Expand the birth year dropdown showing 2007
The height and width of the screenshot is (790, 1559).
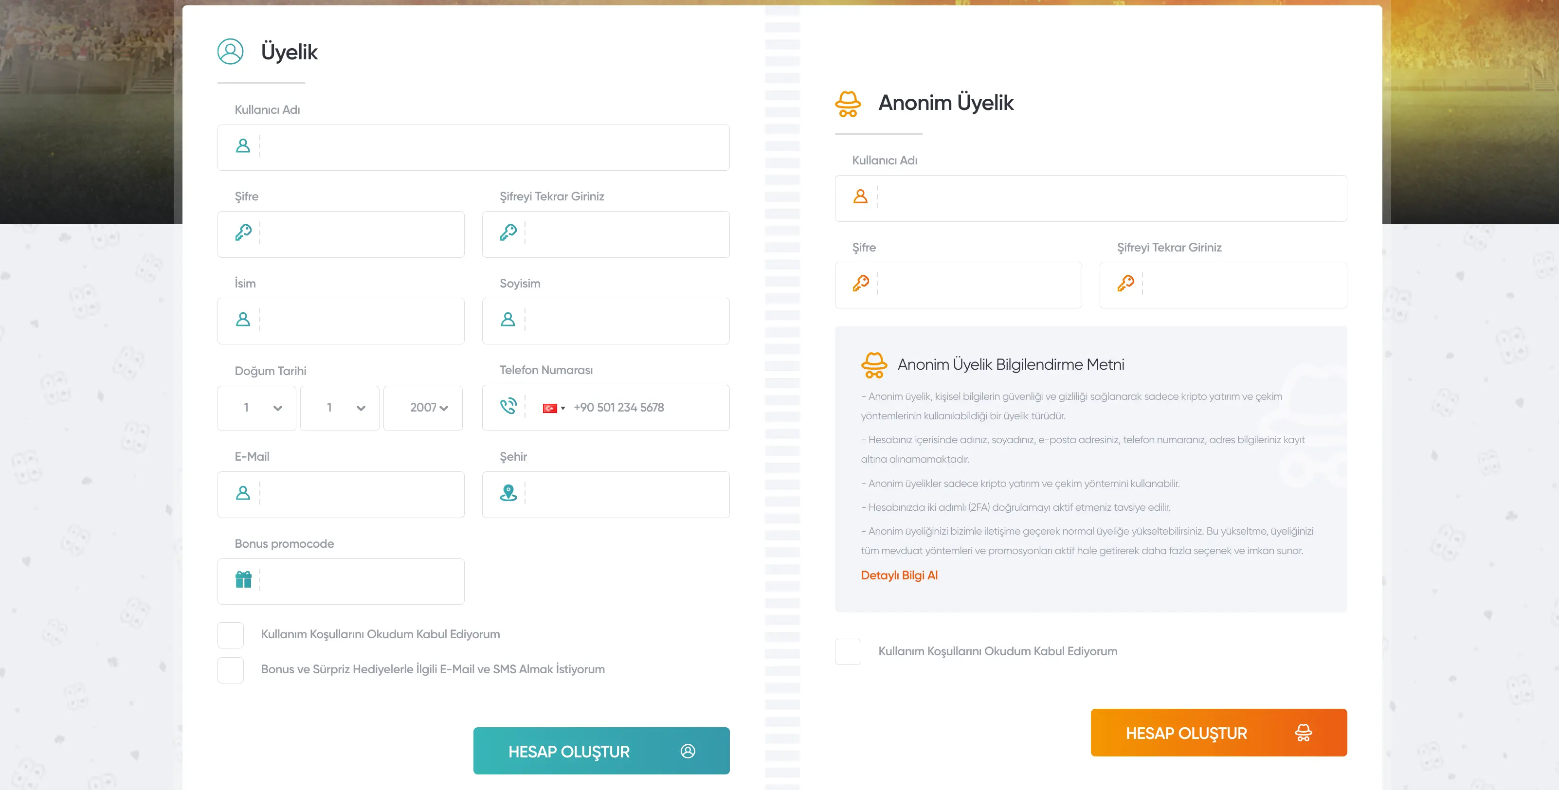[424, 408]
